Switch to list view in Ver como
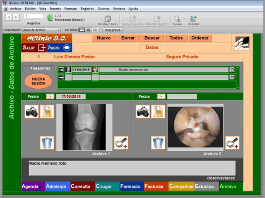The width and height of the screenshot is (265, 198). pyautogui.click(x=88, y=30)
